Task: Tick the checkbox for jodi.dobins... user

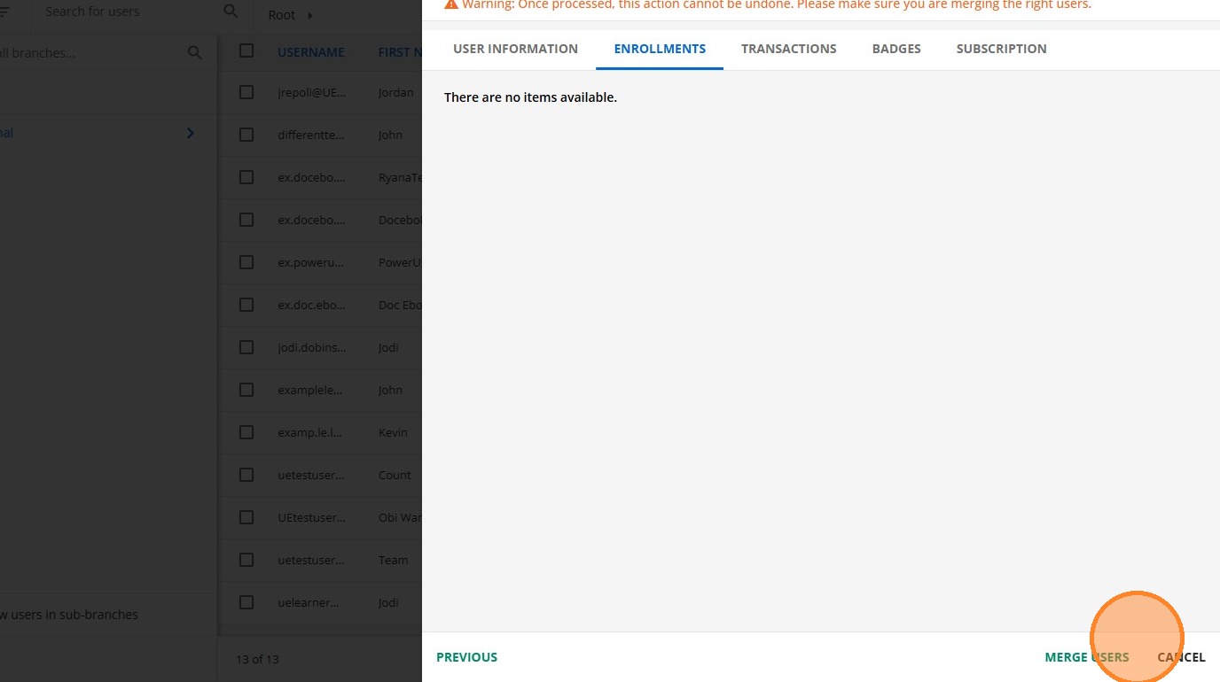Action: (x=246, y=347)
